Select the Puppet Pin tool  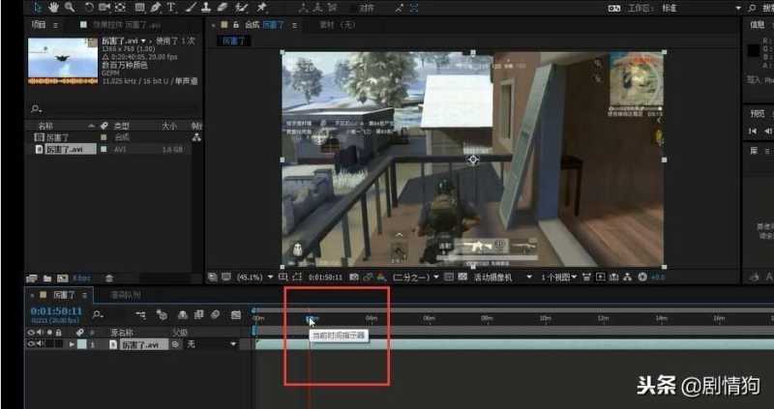pyautogui.click(x=261, y=7)
